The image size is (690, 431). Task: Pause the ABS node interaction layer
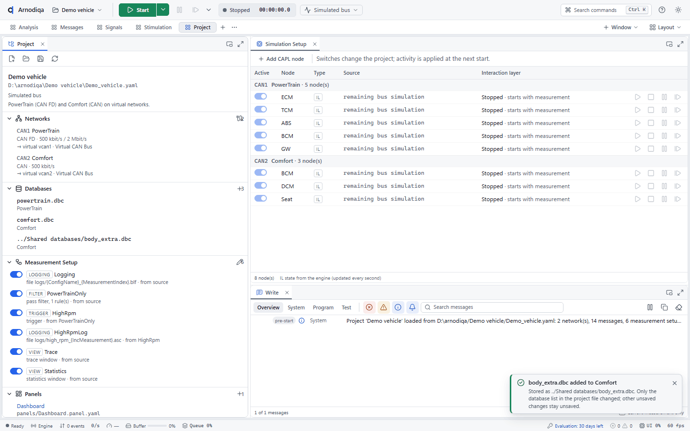(x=665, y=123)
